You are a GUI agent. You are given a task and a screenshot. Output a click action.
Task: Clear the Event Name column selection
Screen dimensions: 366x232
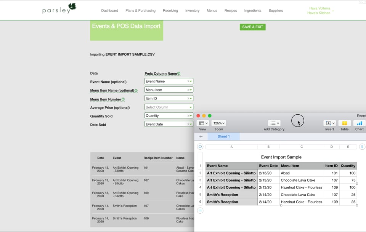click(188, 81)
